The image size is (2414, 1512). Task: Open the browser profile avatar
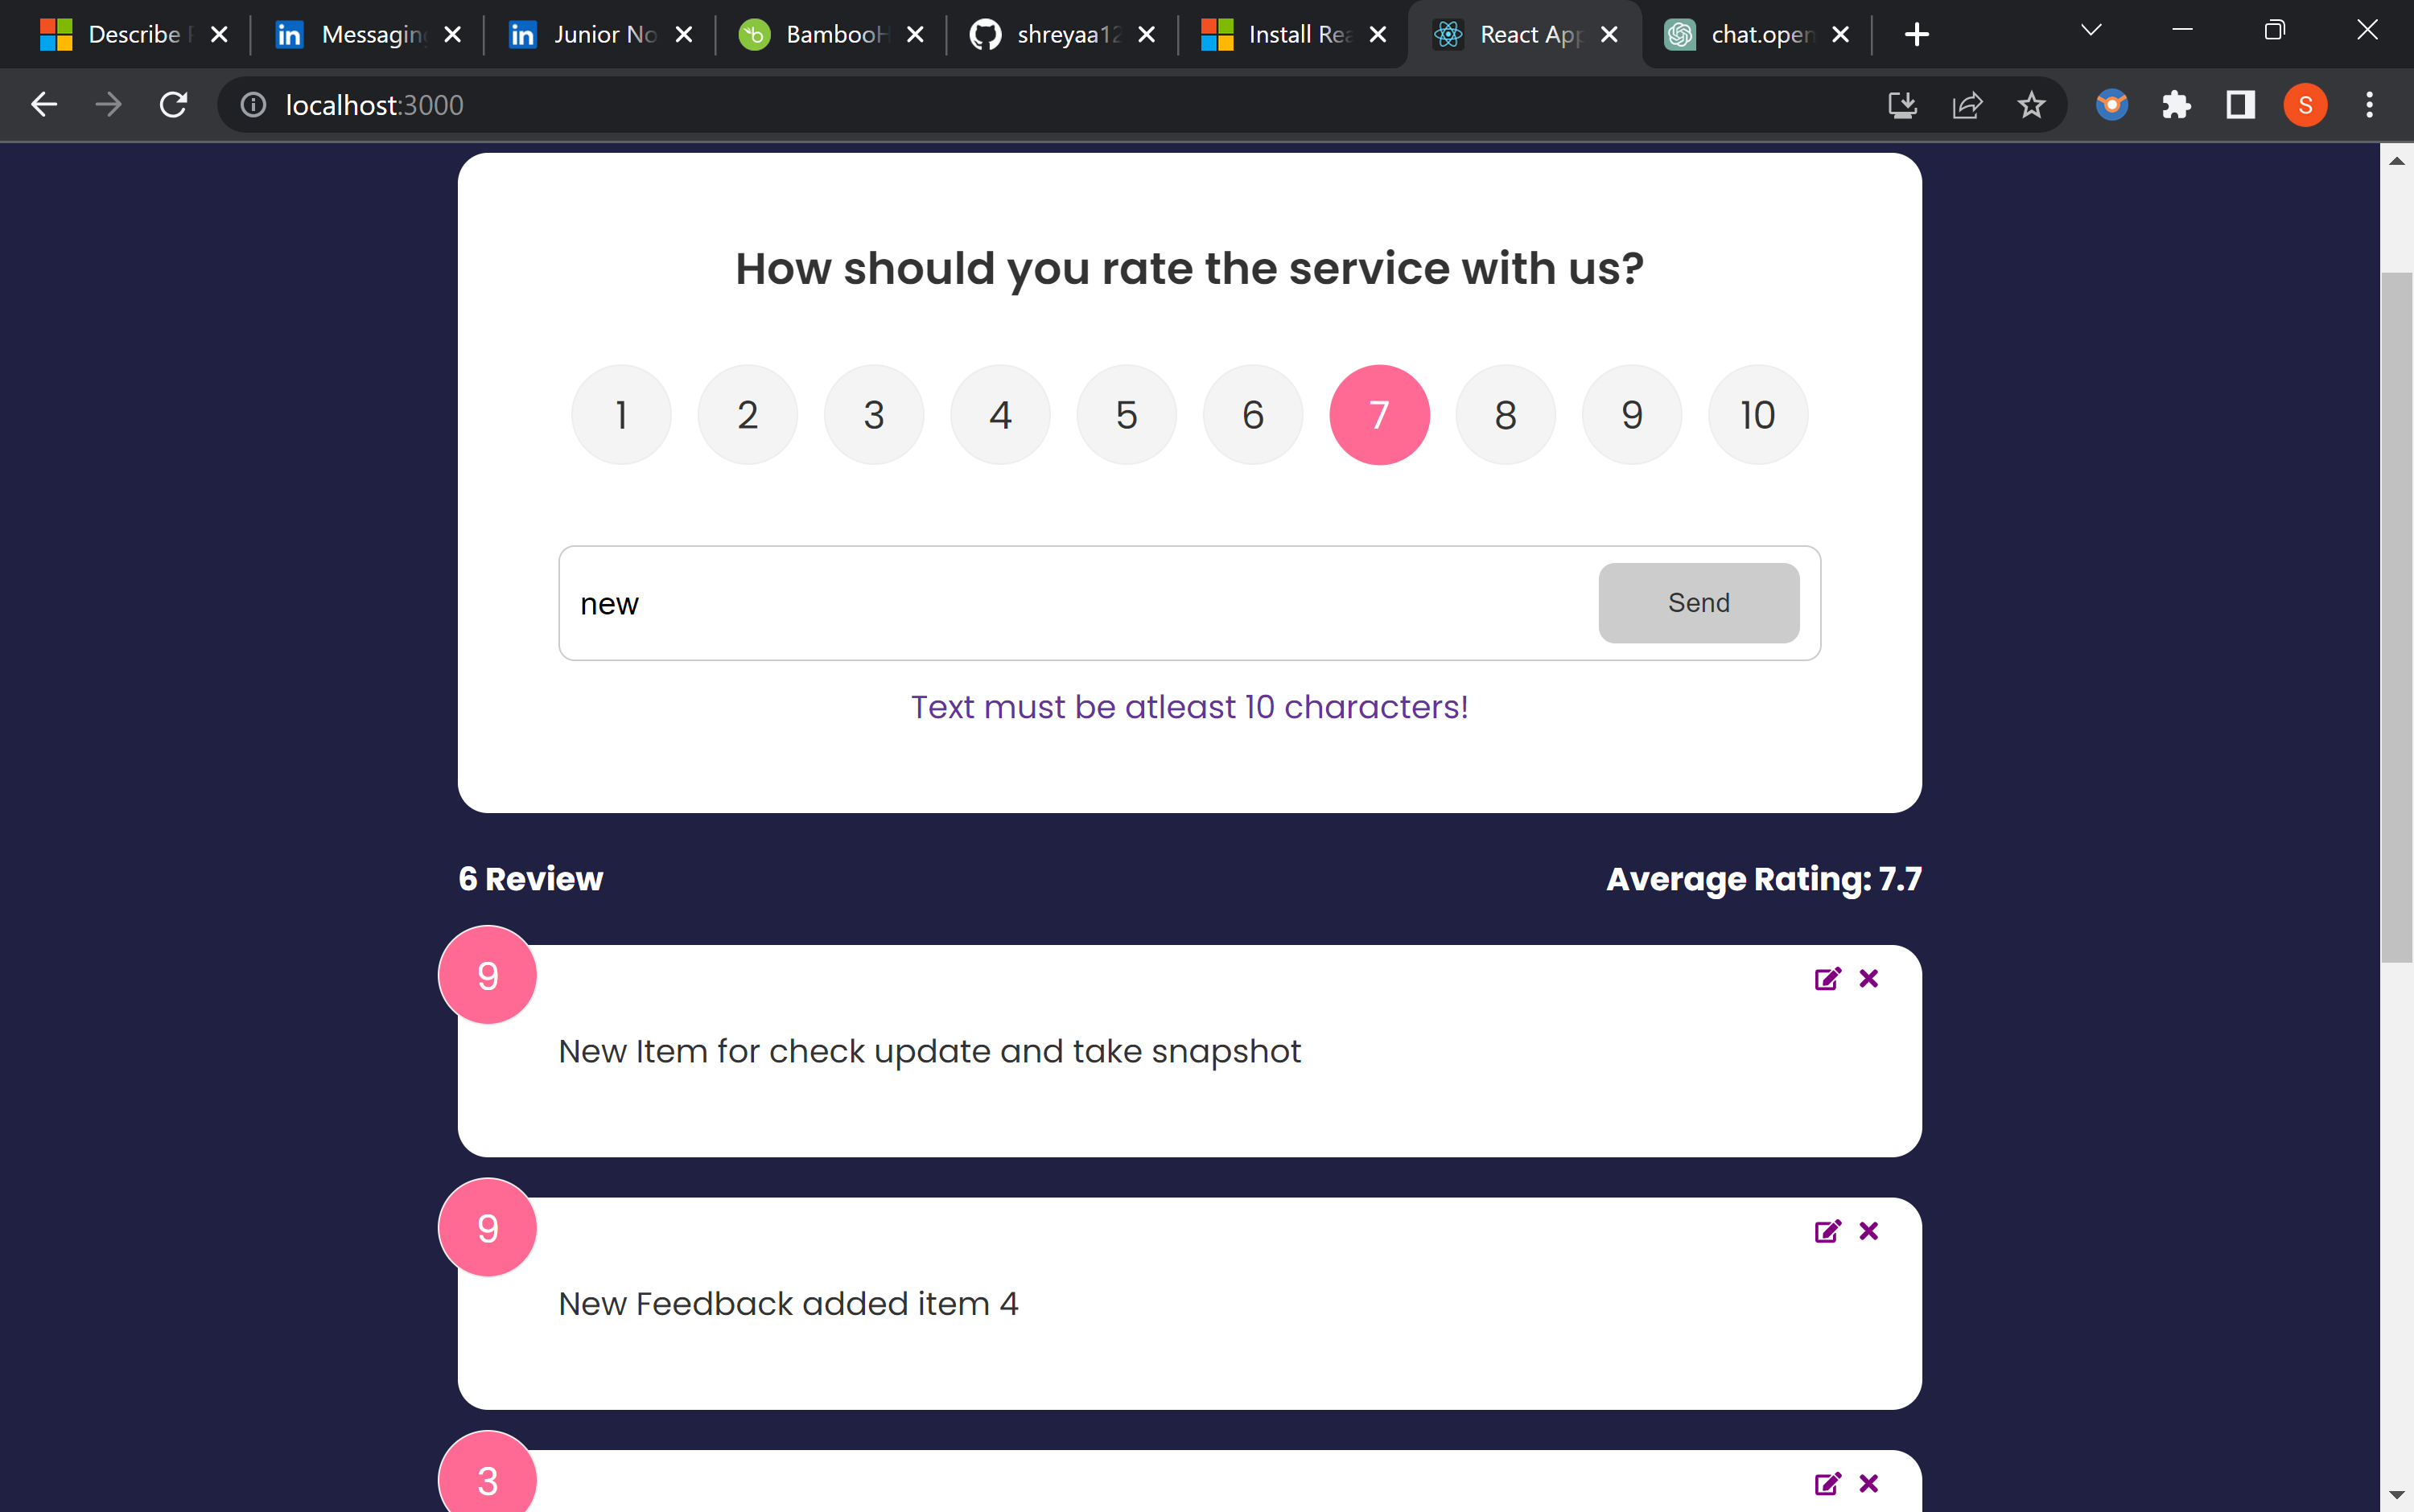coord(2305,104)
